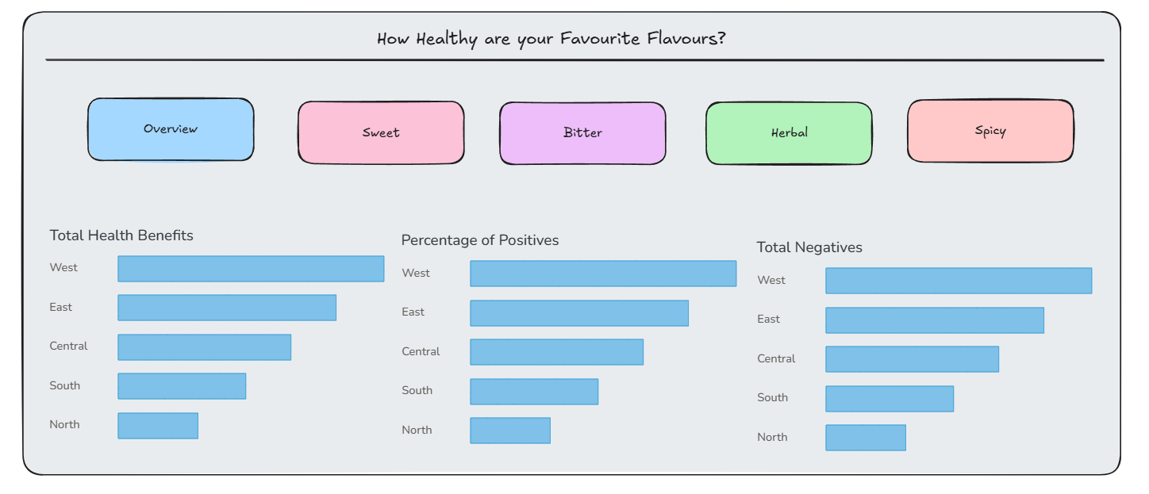The height and width of the screenshot is (494, 1149).
Task: Select the North bar in Total Negatives
Action: click(866, 438)
